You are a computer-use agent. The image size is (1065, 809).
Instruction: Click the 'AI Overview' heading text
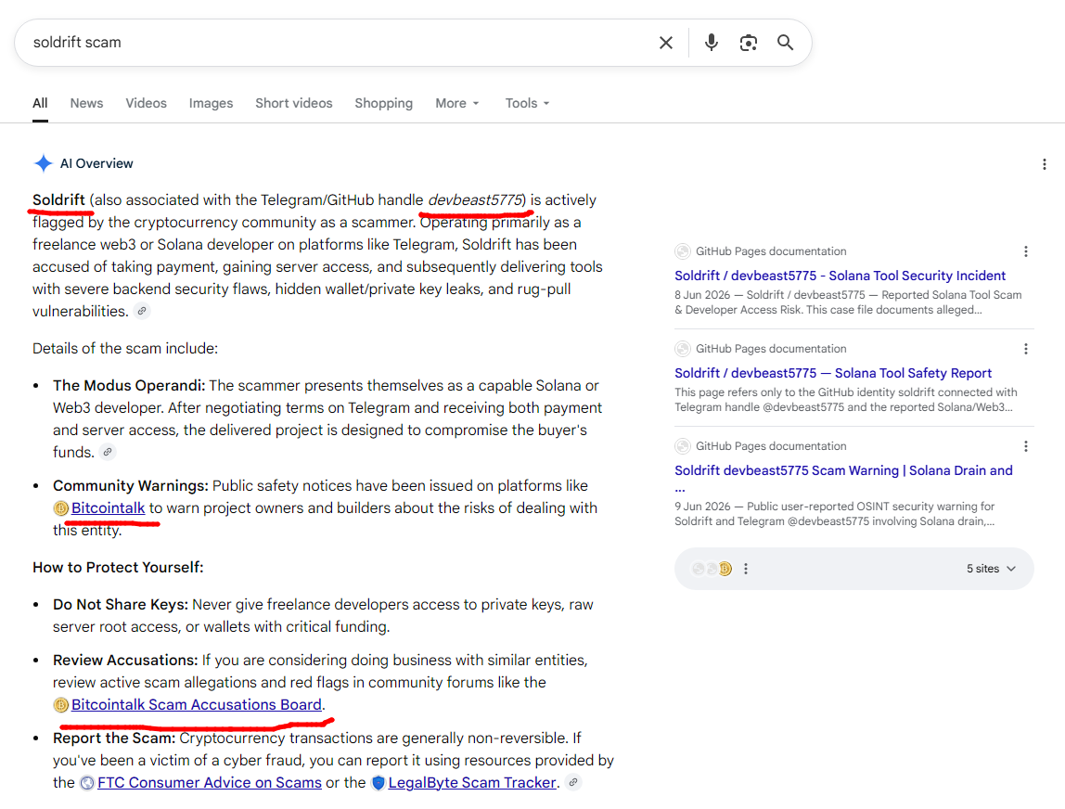pos(96,163)
